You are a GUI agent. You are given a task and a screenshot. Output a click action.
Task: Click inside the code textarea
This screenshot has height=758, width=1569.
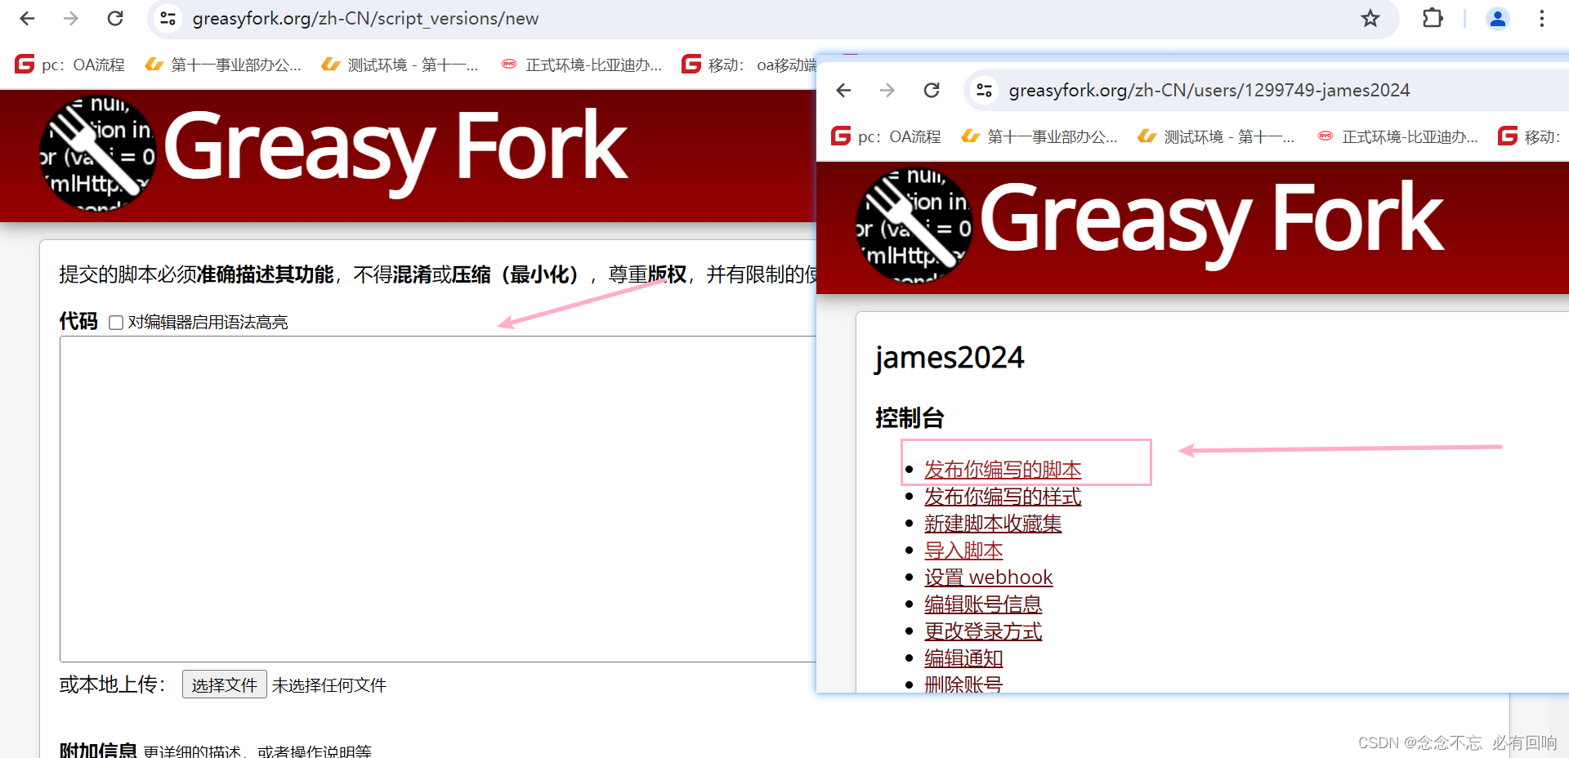click(x=438, y=498)
